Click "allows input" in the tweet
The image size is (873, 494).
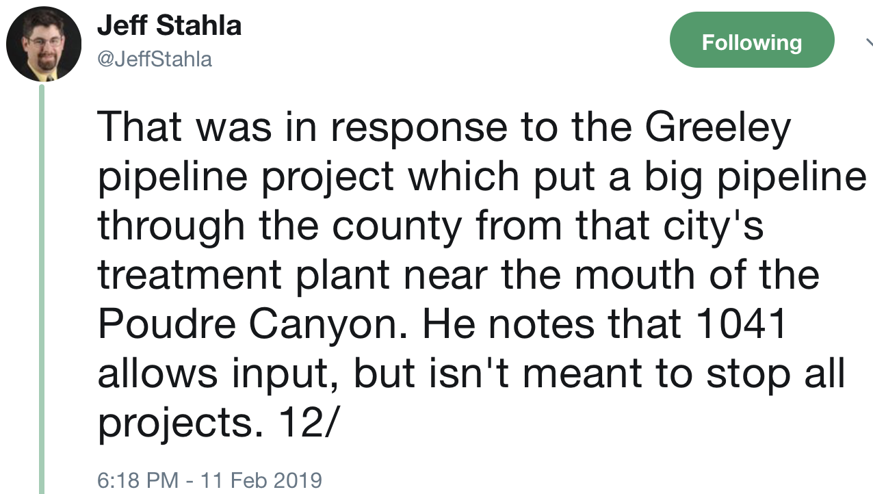coord(216,374)
